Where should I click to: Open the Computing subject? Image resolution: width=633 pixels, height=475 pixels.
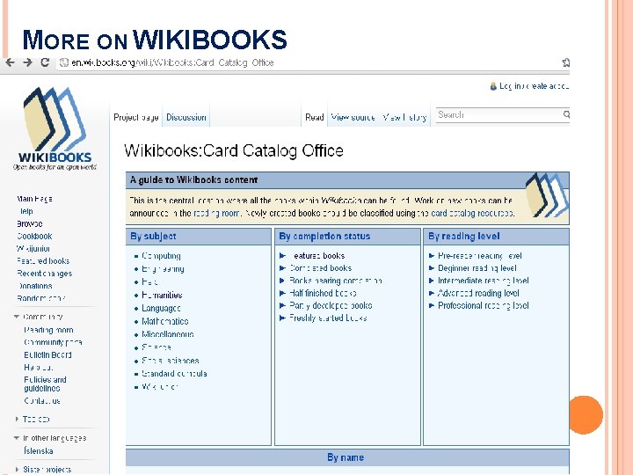tap(161, 256)
